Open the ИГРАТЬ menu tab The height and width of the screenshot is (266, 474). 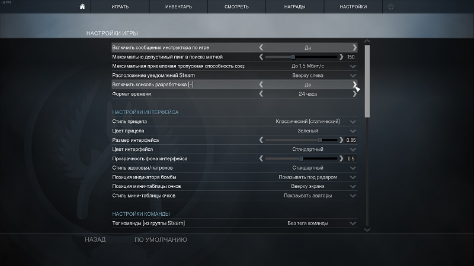[x=120, y=7]
